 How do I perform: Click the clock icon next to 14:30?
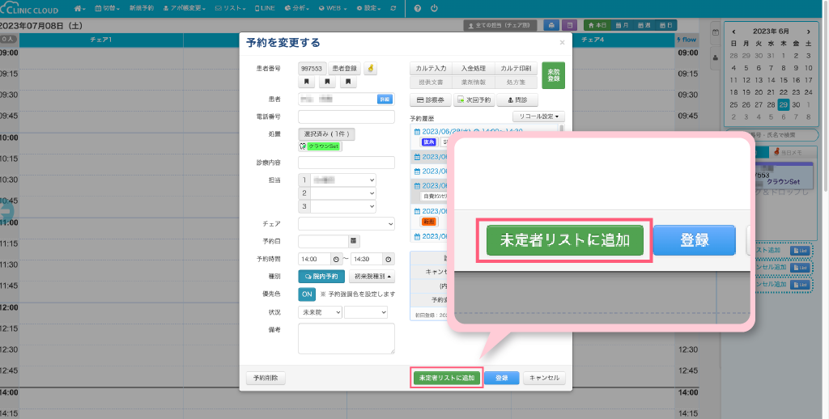point(389,259)
